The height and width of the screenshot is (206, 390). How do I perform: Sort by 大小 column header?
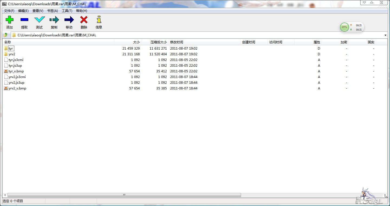tap(136, 42)
